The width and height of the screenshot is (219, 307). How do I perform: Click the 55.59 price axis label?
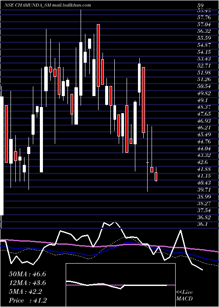point(204,38)
